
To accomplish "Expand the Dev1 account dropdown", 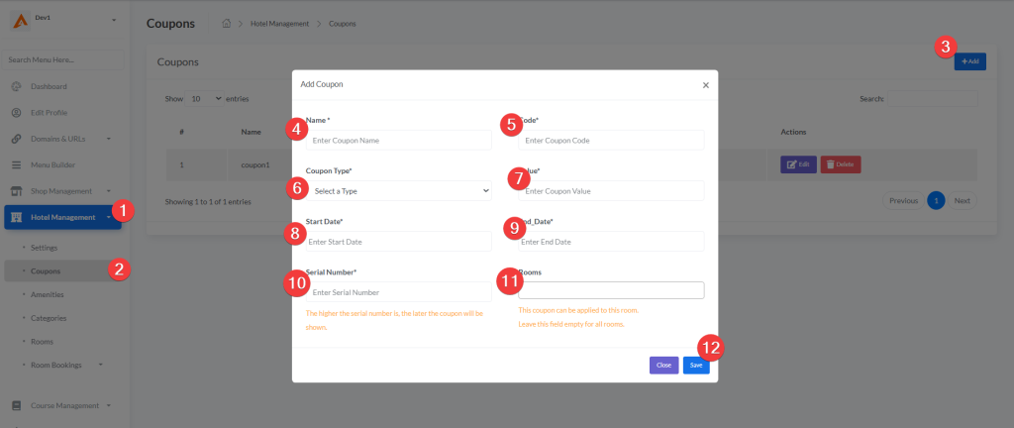I will (x=113, y=20).
